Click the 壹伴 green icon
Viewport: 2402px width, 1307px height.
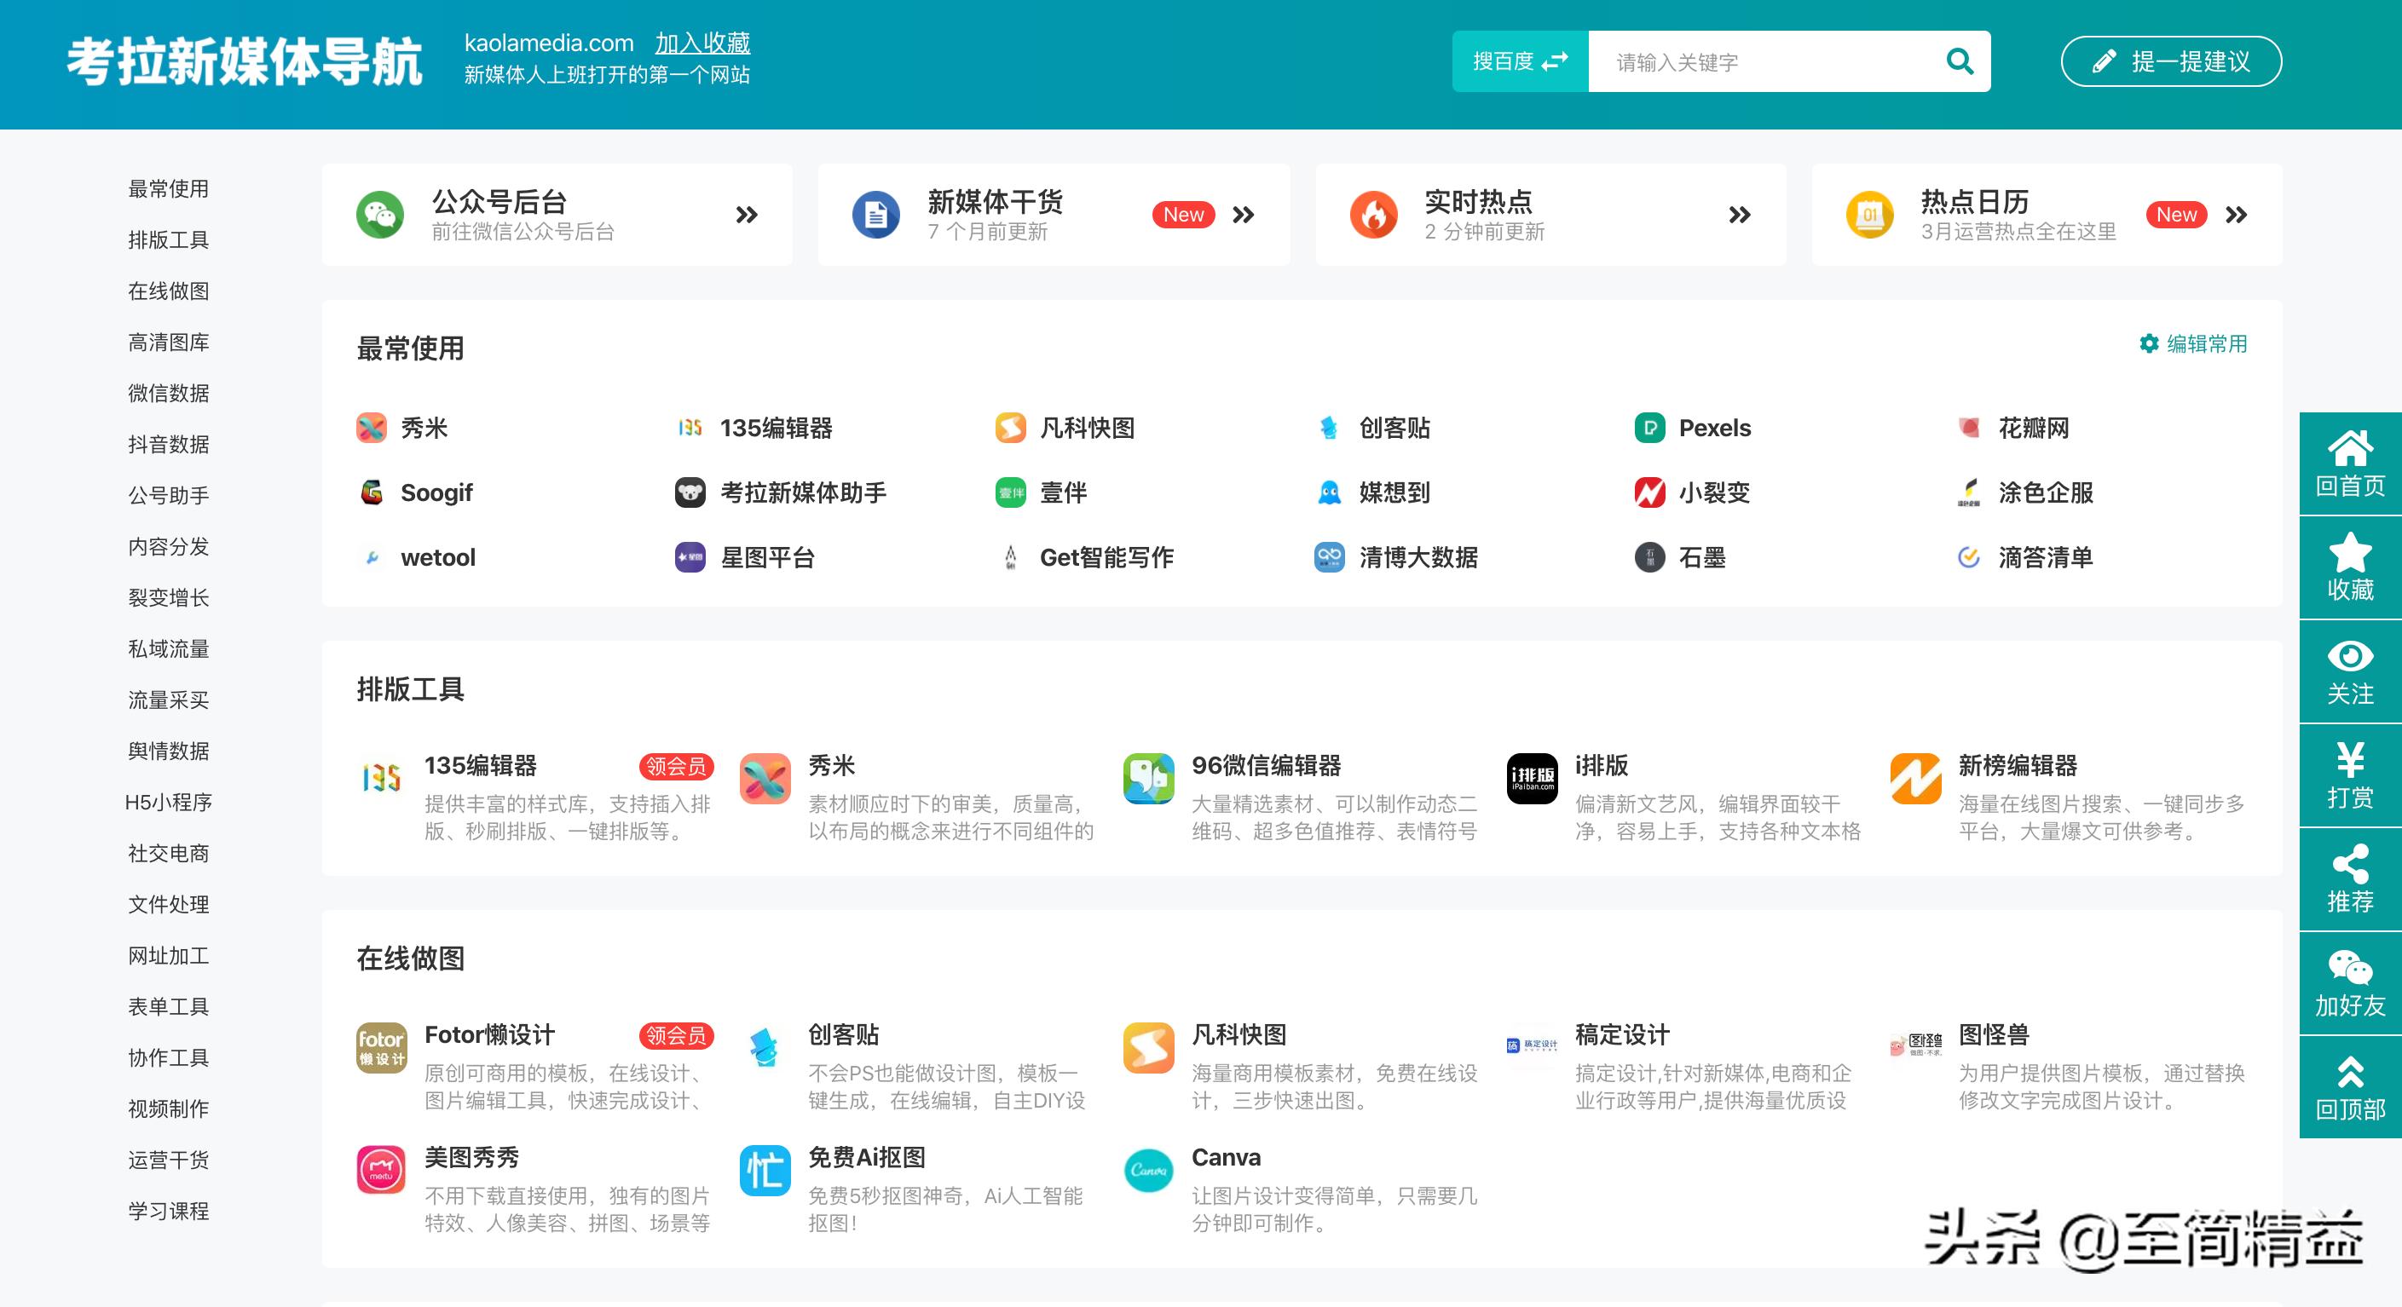(1010, 492)
